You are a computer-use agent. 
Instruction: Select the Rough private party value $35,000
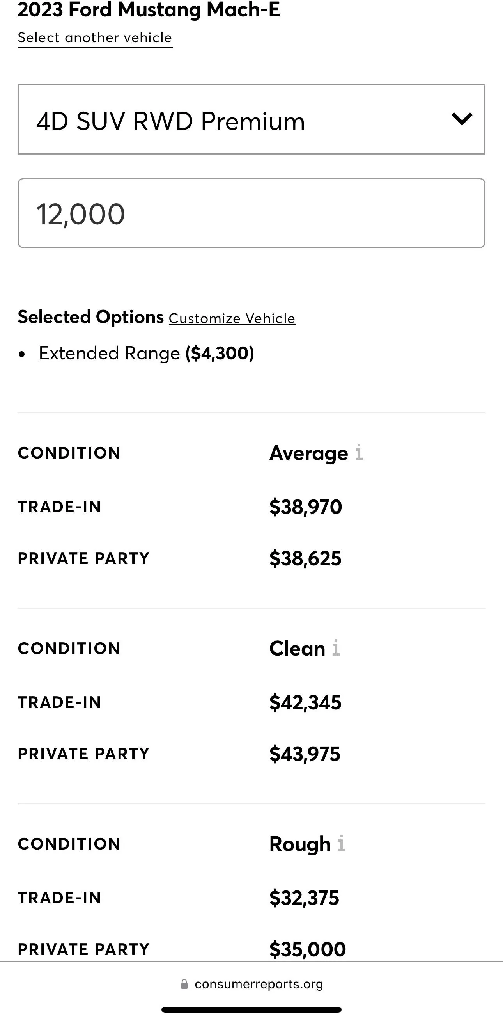click(x=308, y=949)
